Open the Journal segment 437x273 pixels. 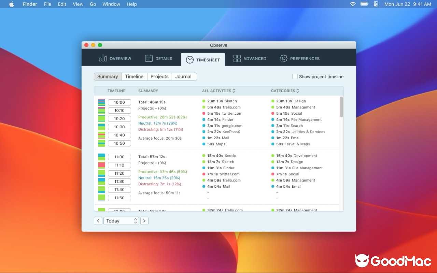click(184, 76)
